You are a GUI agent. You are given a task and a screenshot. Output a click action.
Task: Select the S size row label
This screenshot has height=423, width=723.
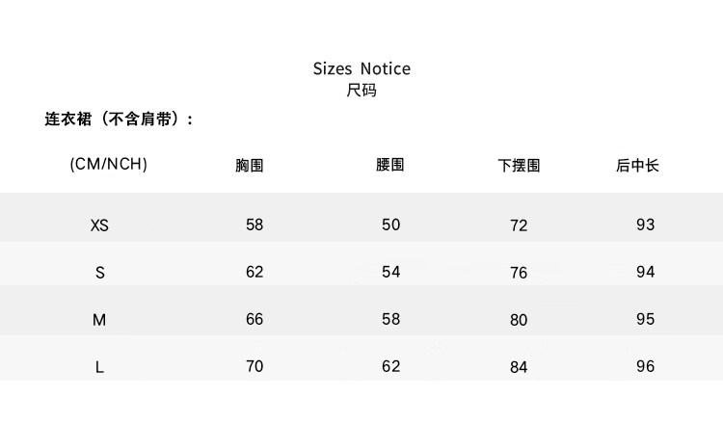coord(99,273)
